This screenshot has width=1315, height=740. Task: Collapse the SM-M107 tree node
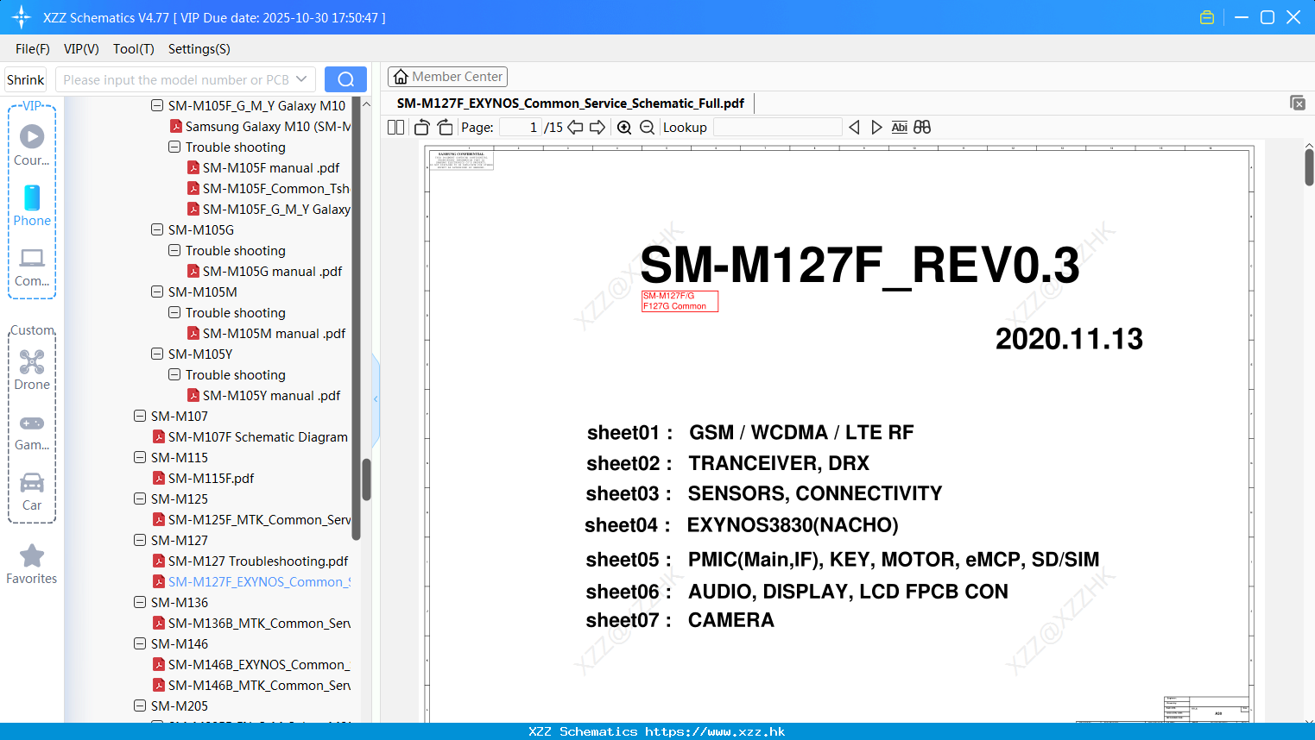tap(140, 417)
